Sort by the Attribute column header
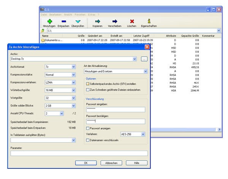Image resolution: width=228 pixels, height=179 pixels. [x=166, y=36]
